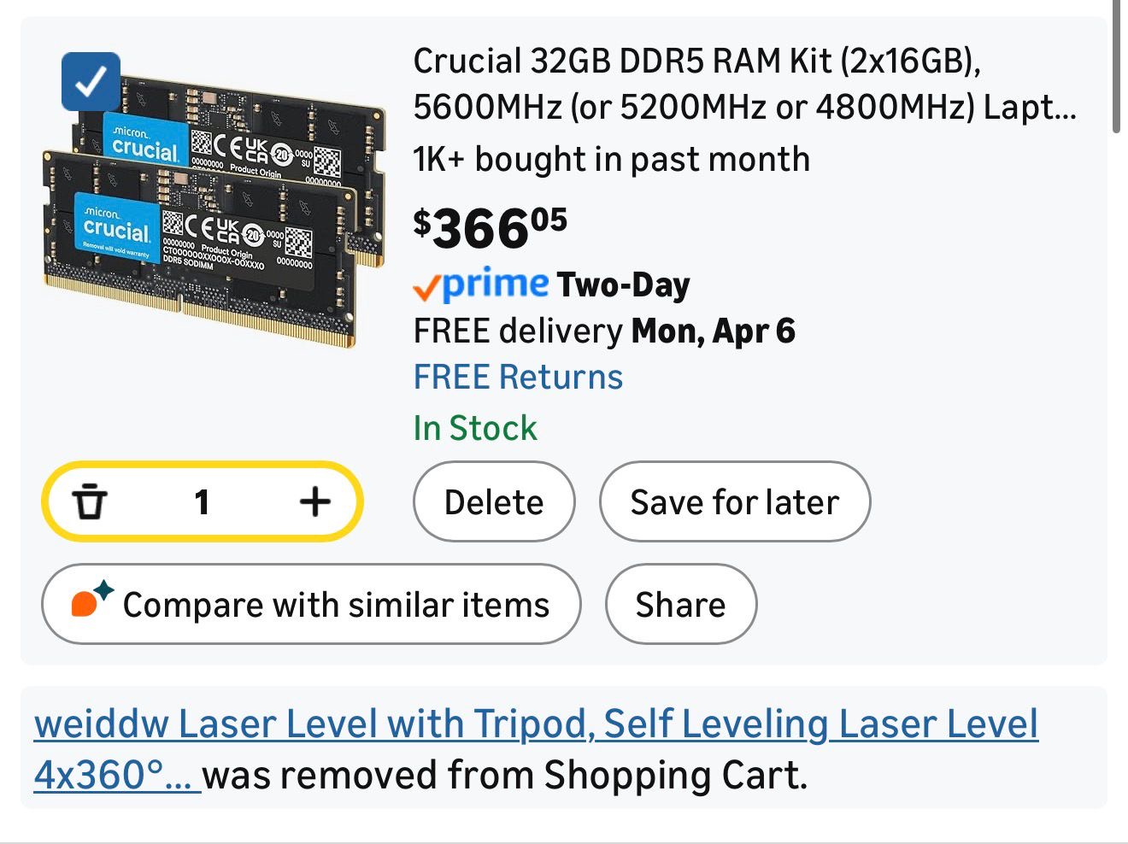Tap the Share button
The height and width of the screenshot is (844, 1128).
point(680,604)
